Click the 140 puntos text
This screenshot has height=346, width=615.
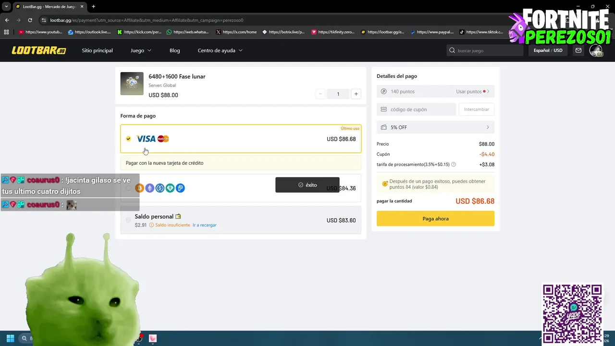pyautogui.click(x=403, y=91)
